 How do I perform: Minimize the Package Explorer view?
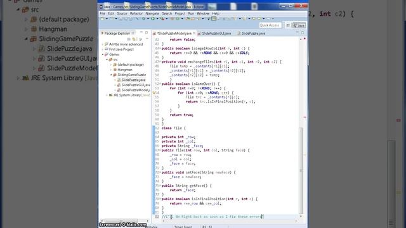coord(141,32)
